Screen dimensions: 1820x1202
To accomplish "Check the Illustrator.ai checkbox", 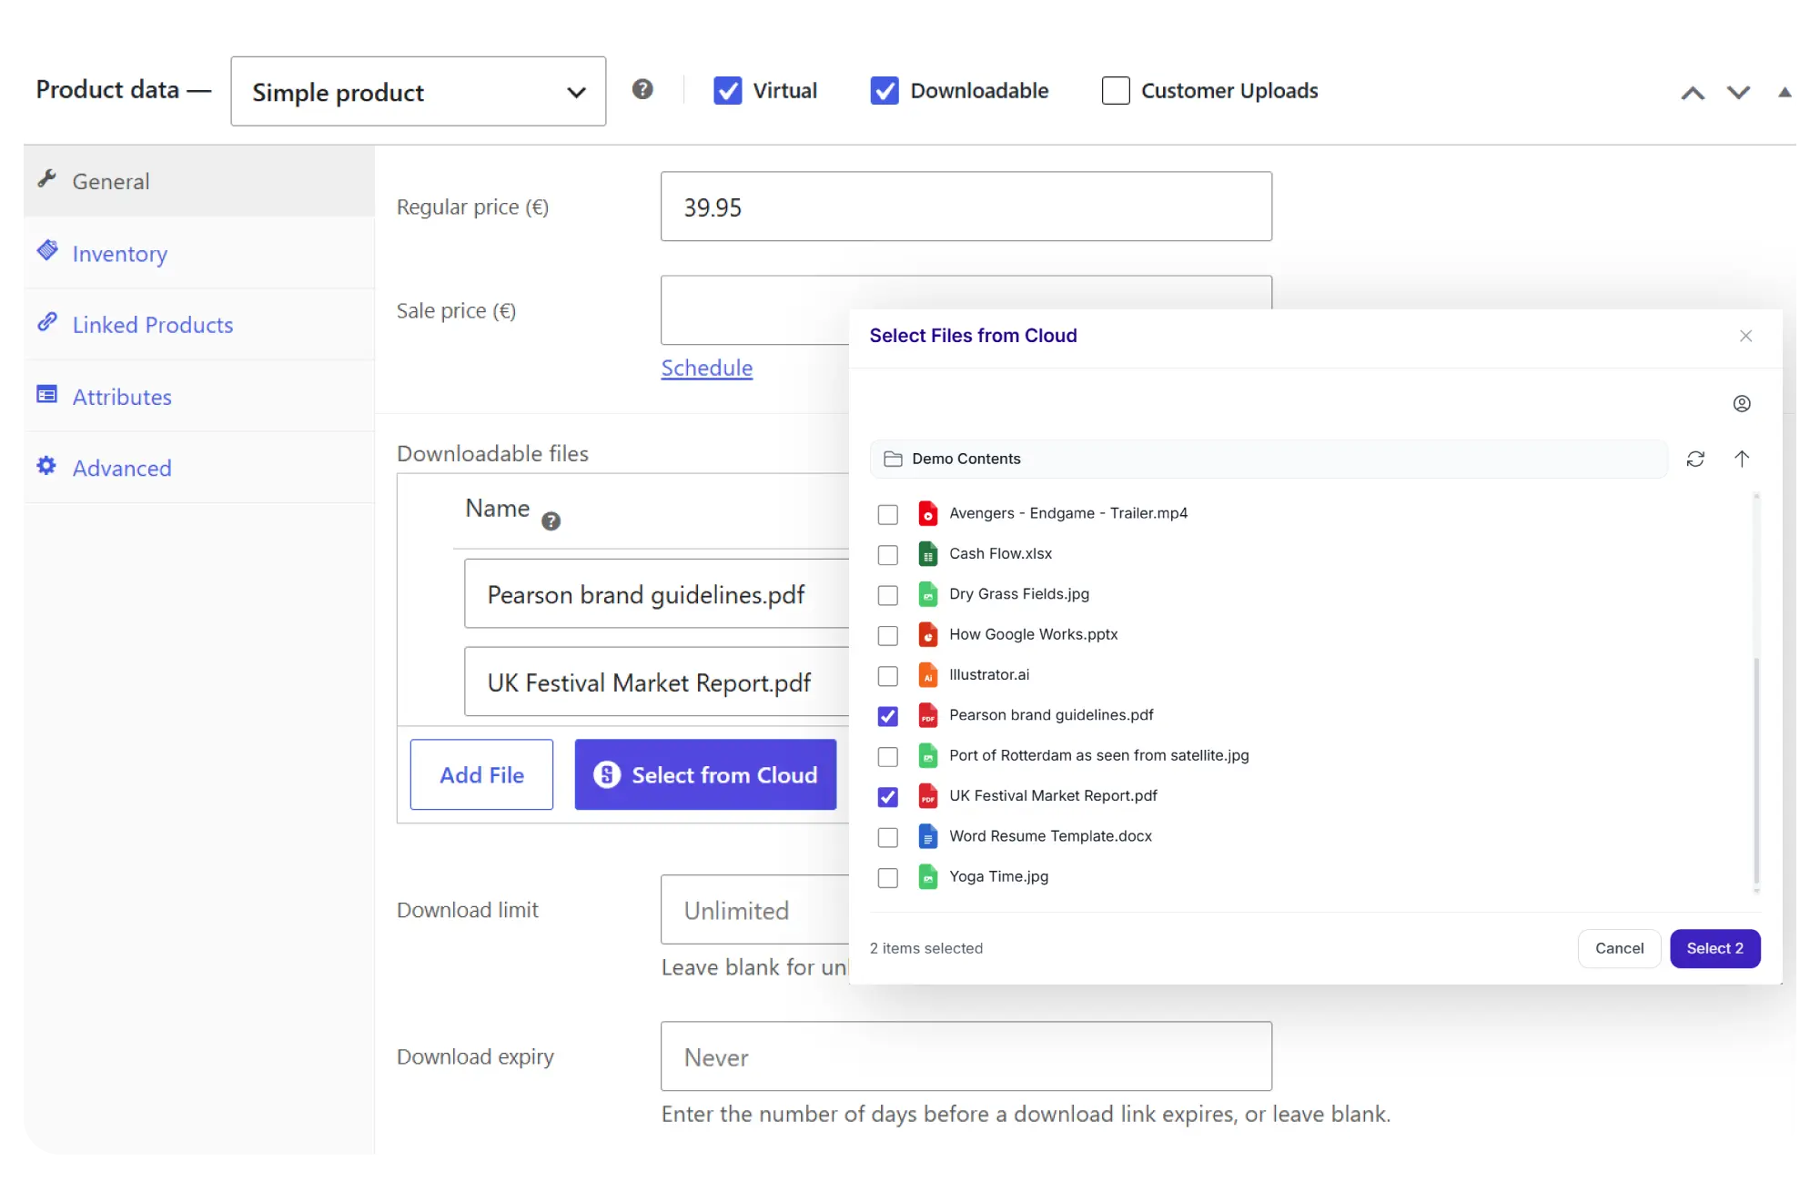I will pos(887,676).
